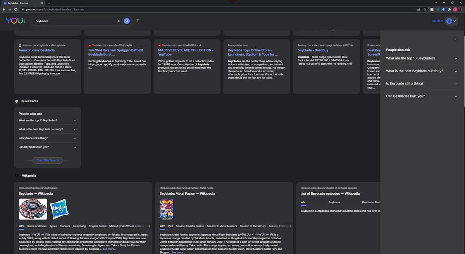
Task: Open the Chrome extensions puzzle icon
Action: tap(449, 9)
